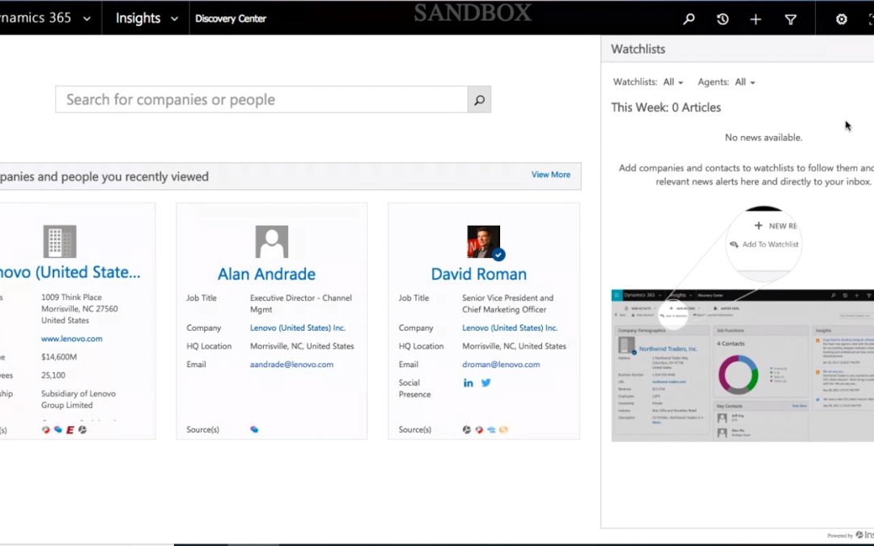874x546 pixels.
Task: Open Watchlists All filter dropdown
Action: [x=672, y=82]
